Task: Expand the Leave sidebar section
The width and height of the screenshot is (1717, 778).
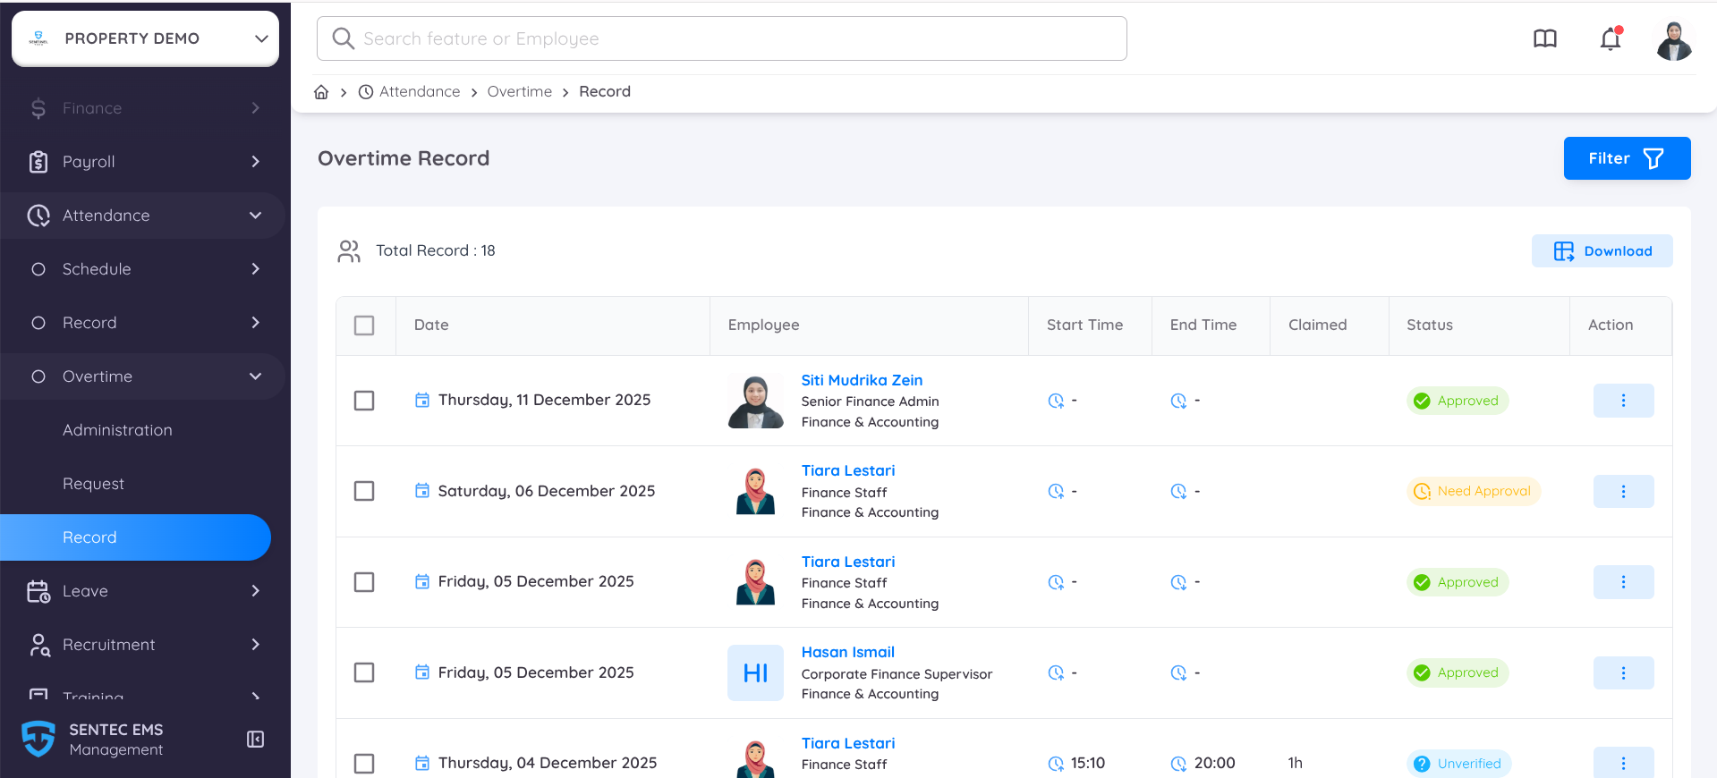Action: click(x=143, y=591)
